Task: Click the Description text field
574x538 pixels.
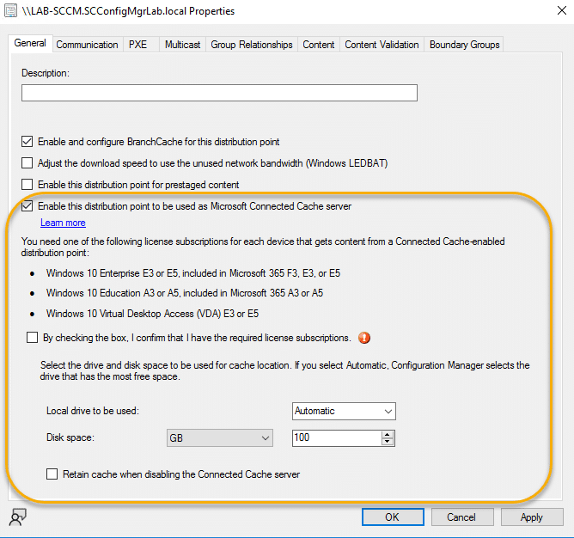Action: pyautogui.click(x=219, y=93)
